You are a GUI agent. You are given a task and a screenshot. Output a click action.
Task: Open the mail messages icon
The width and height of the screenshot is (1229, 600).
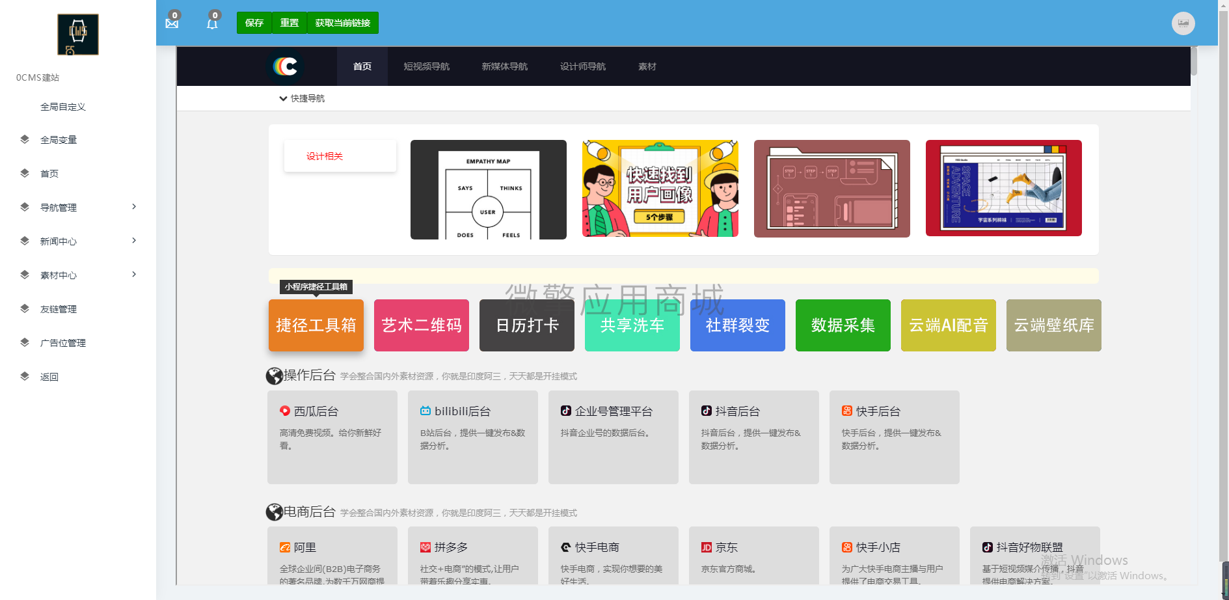point(172,23)
